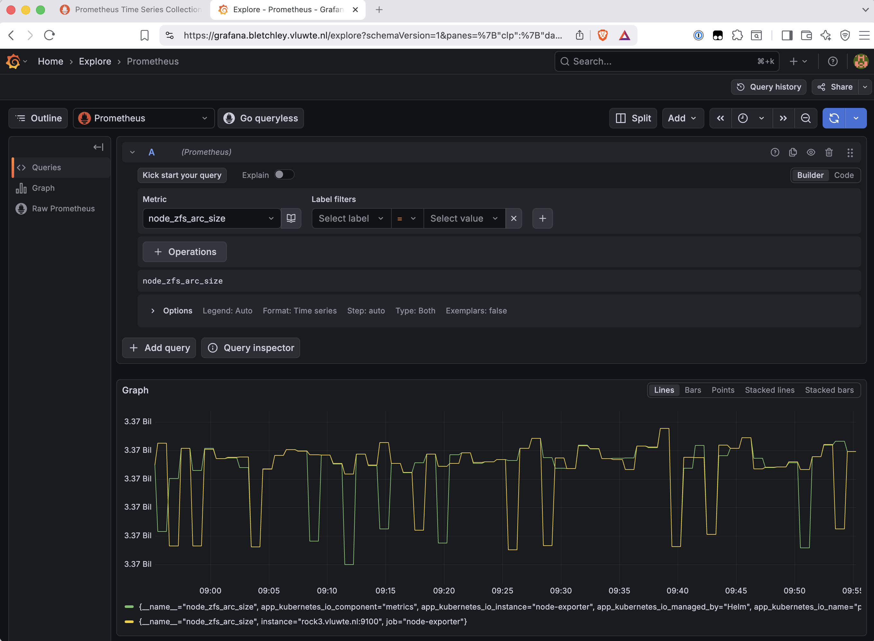The width and height of the screenshot is (874, 641).
Task: Click the green legend series swatch
Action: (x=129, y=606)
